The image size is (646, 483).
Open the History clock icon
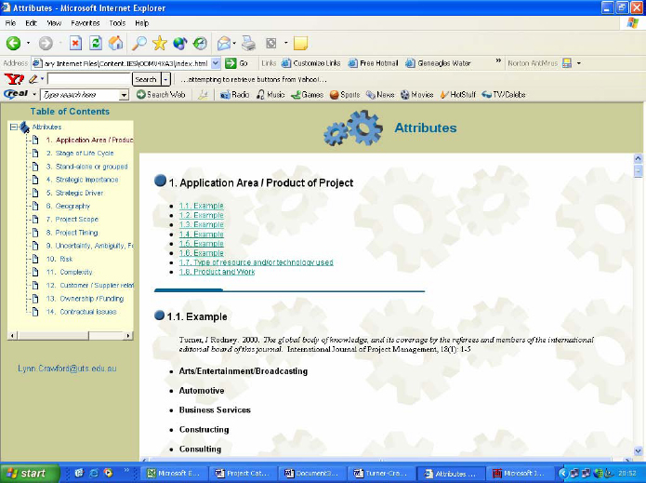tap(200, 43)
